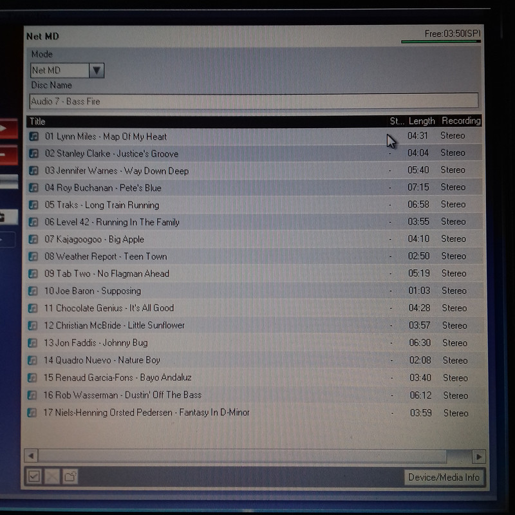
Task: Click the St... column header
Action: (x=397, y=121)
